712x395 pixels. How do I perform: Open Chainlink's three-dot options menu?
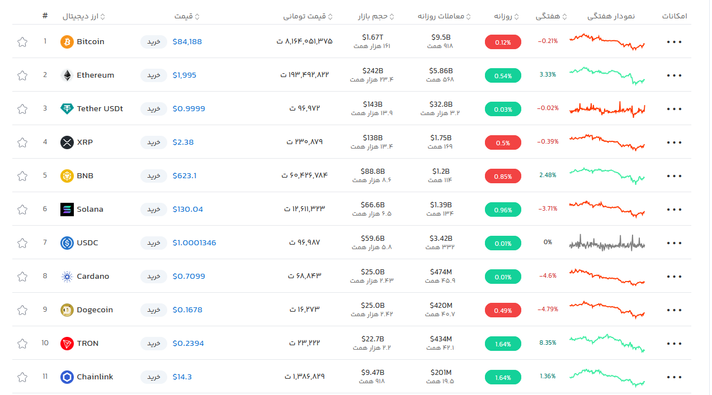(675, 377)
